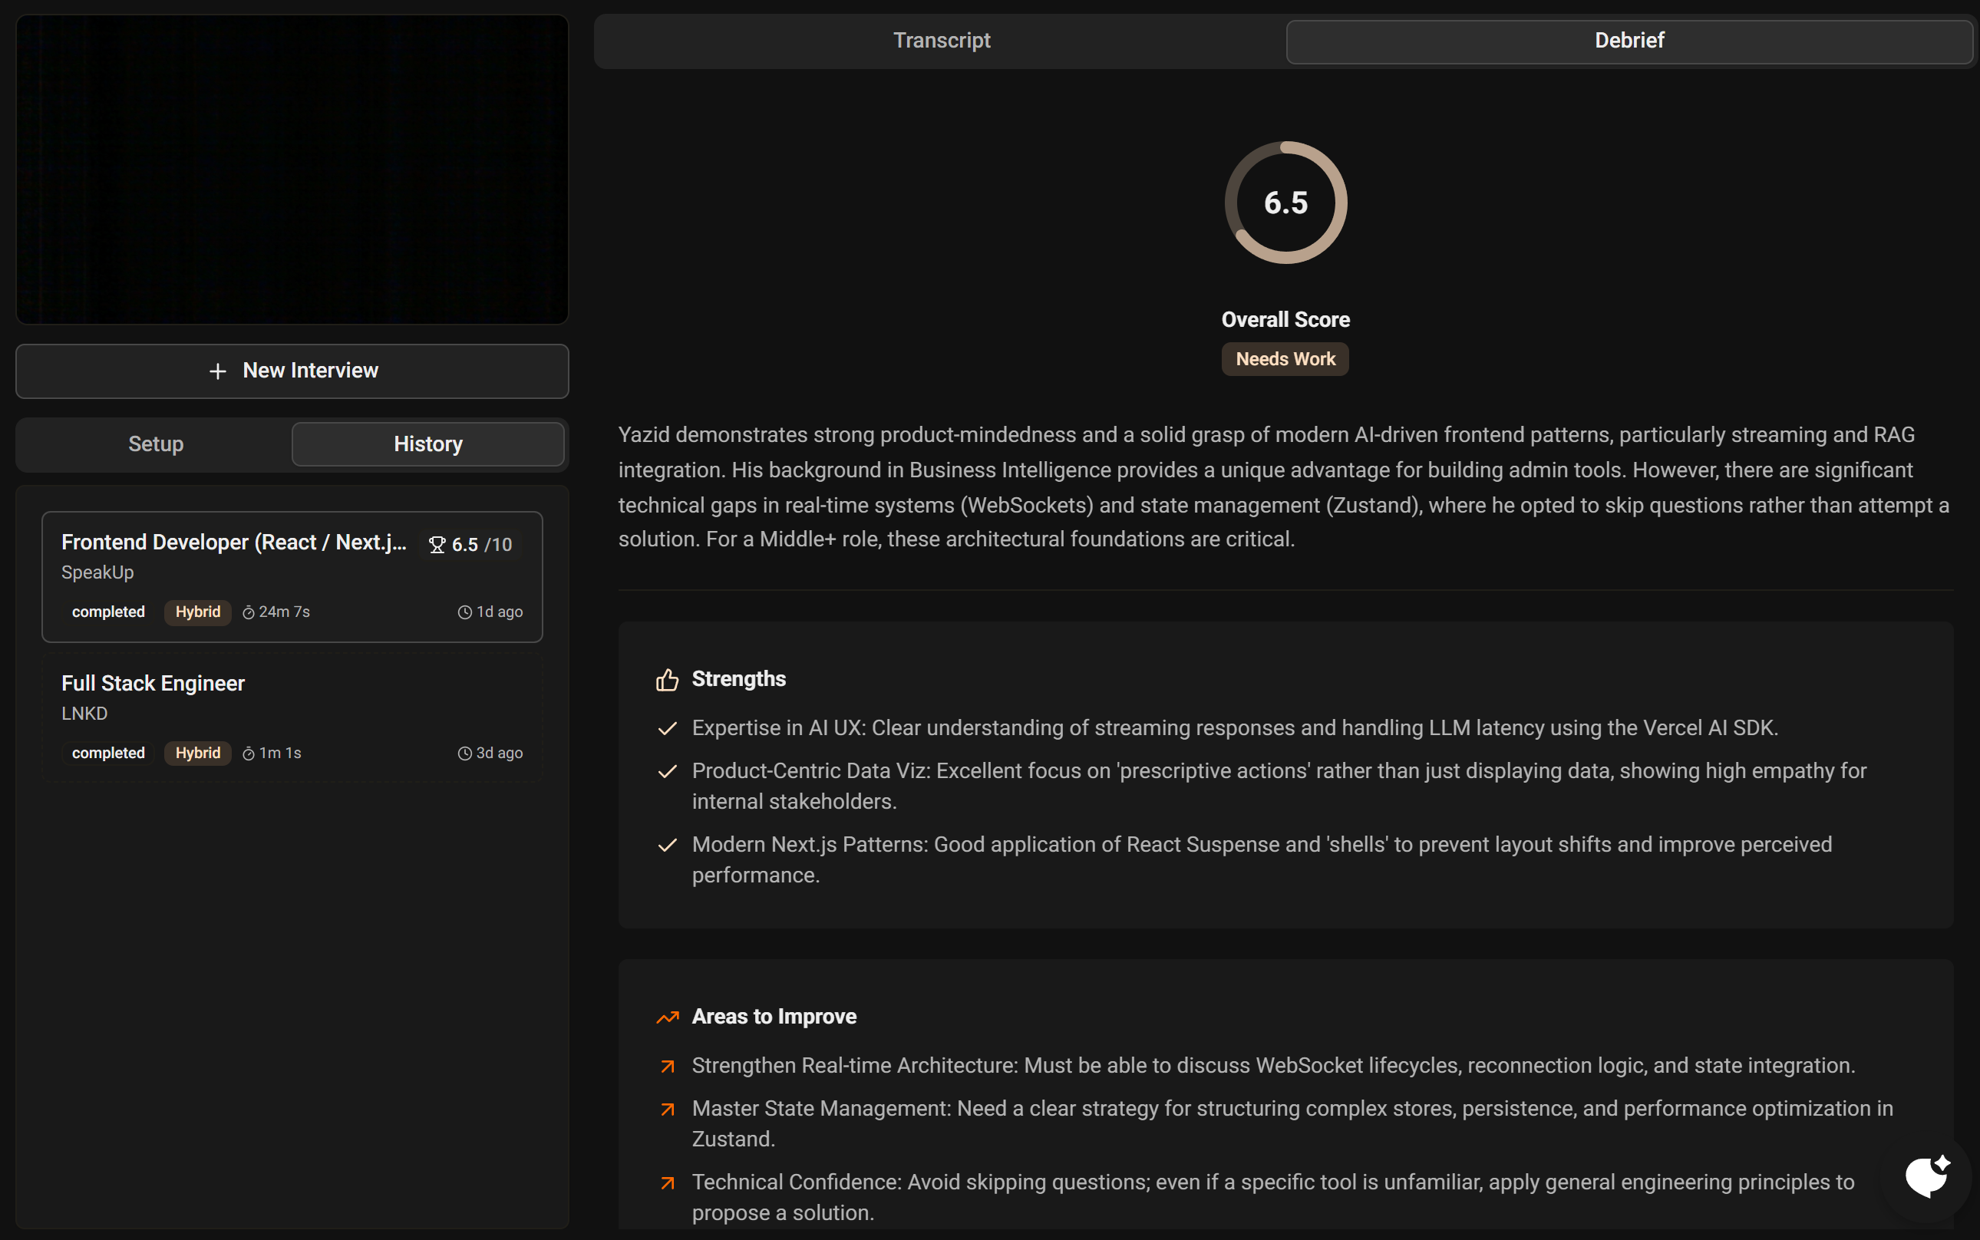The height and width of the screenshot is (1240, 1980).
Task: Click the trending-up Areas to Improve icon
Action: [667, 1017]
